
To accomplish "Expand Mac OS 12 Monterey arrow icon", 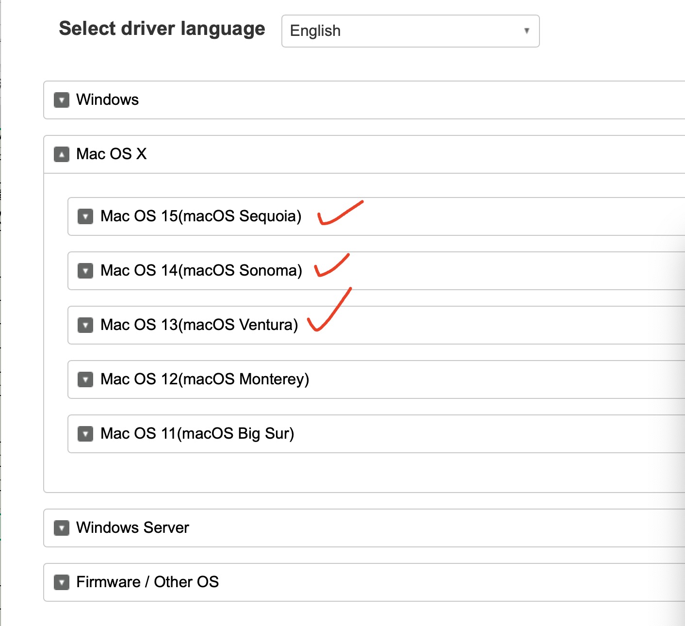I will pyautogui.click(x=86, y=379).
